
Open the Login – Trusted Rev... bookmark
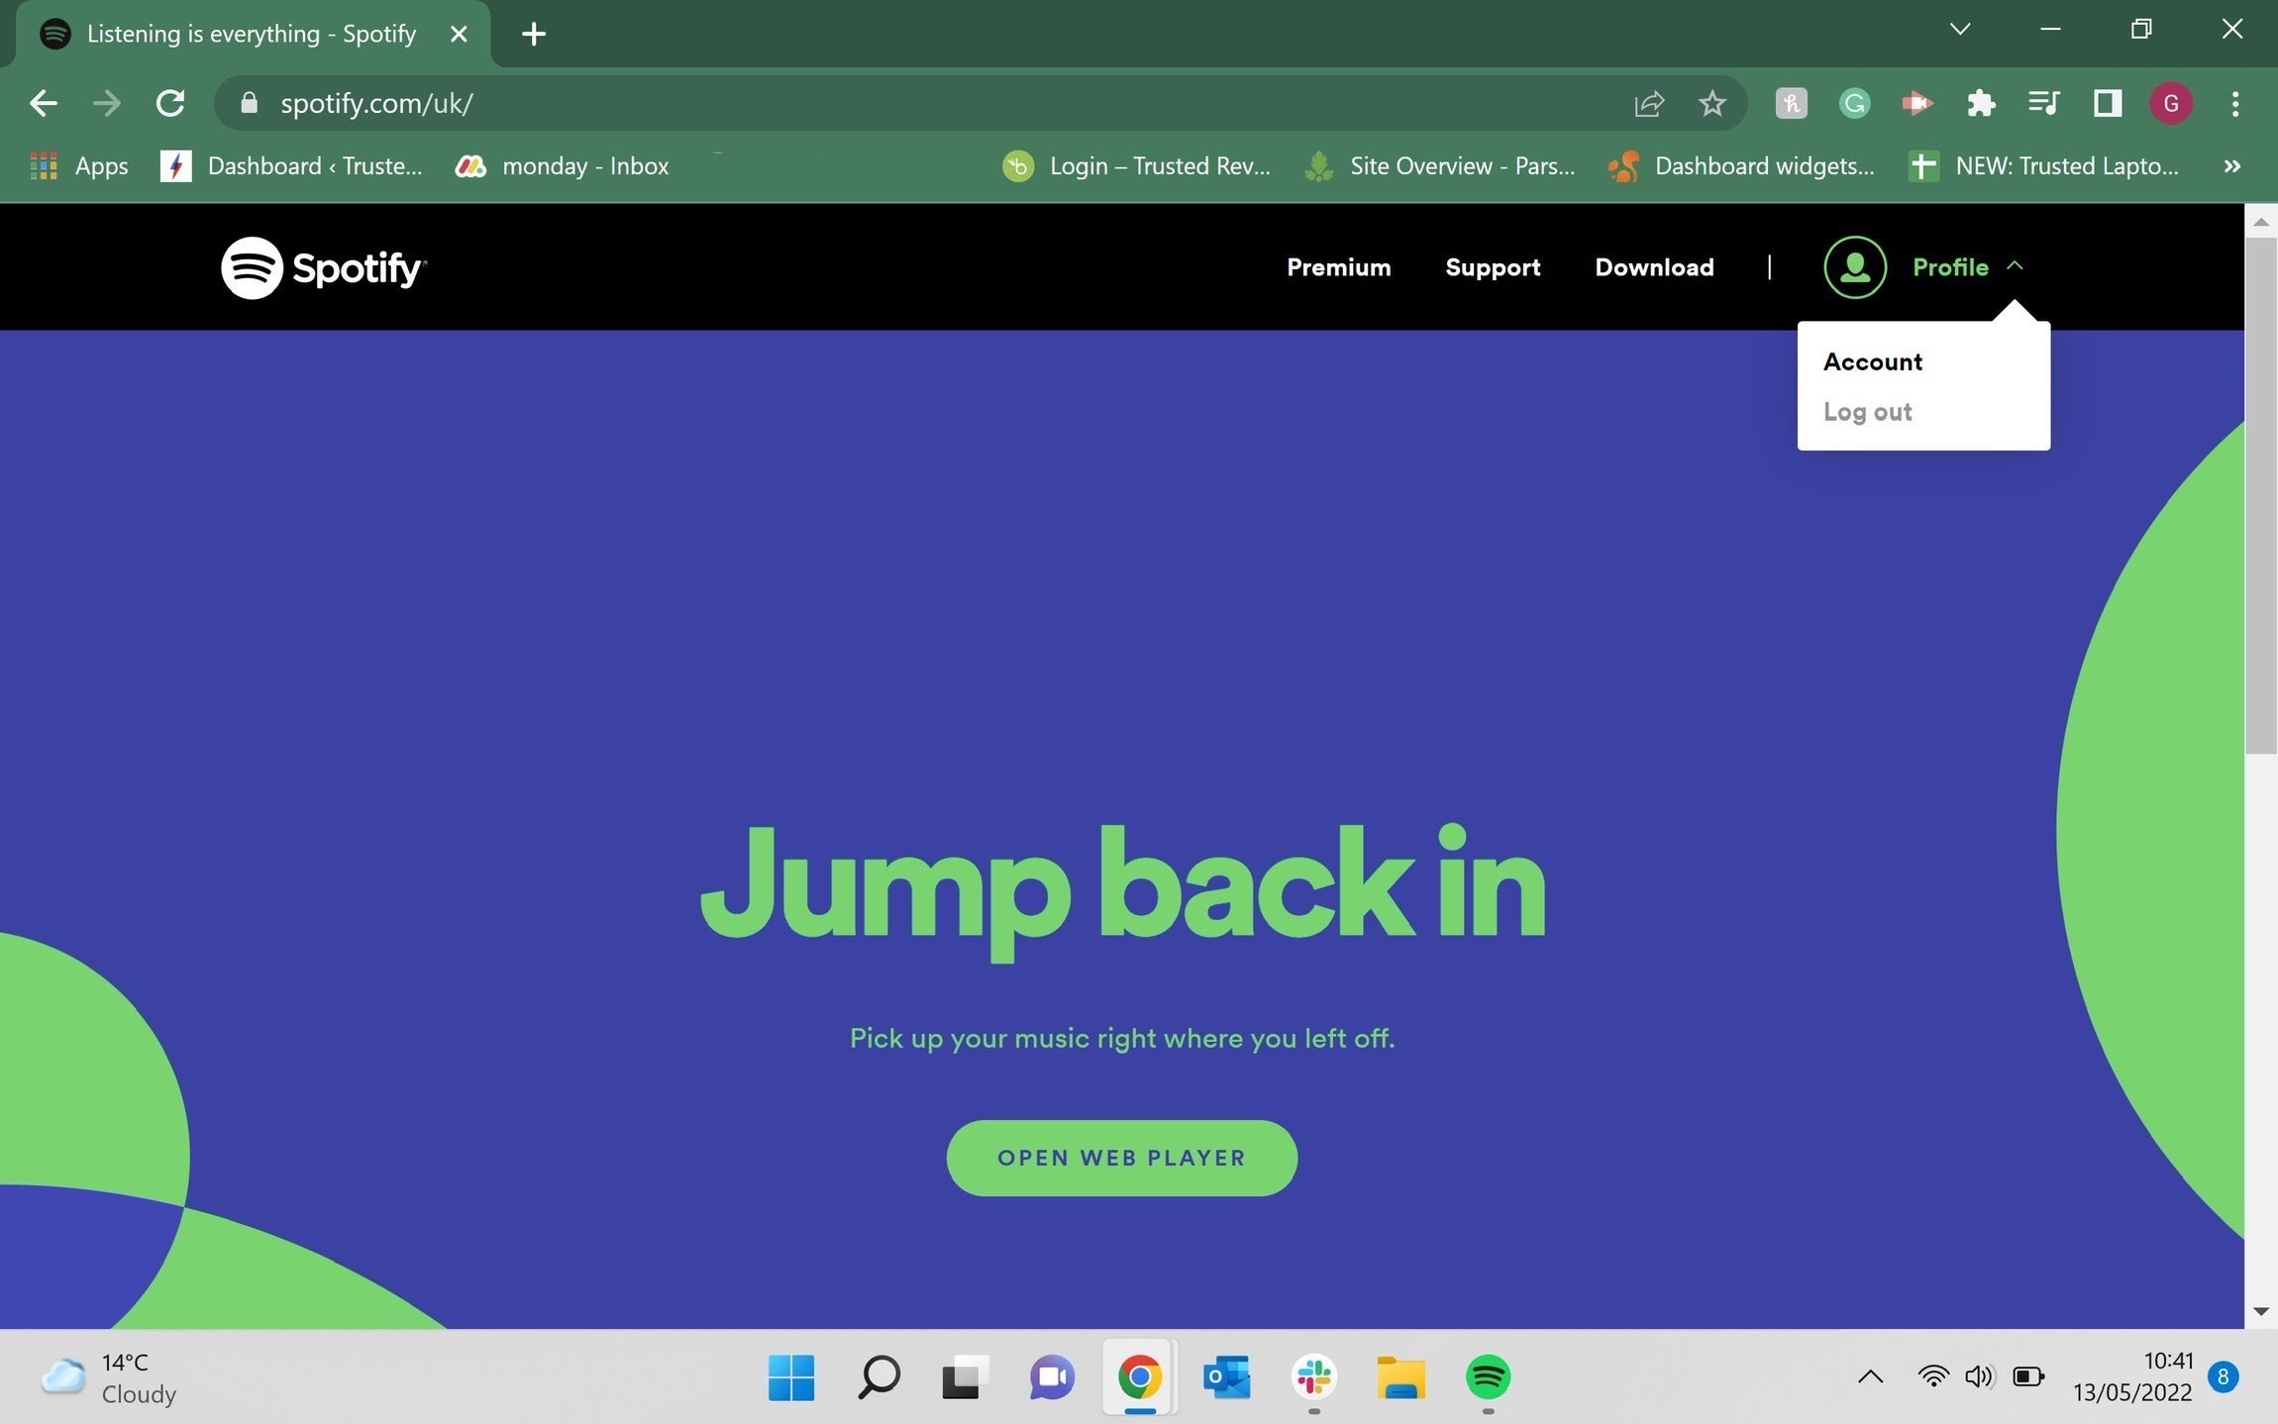pos(1137,165)
